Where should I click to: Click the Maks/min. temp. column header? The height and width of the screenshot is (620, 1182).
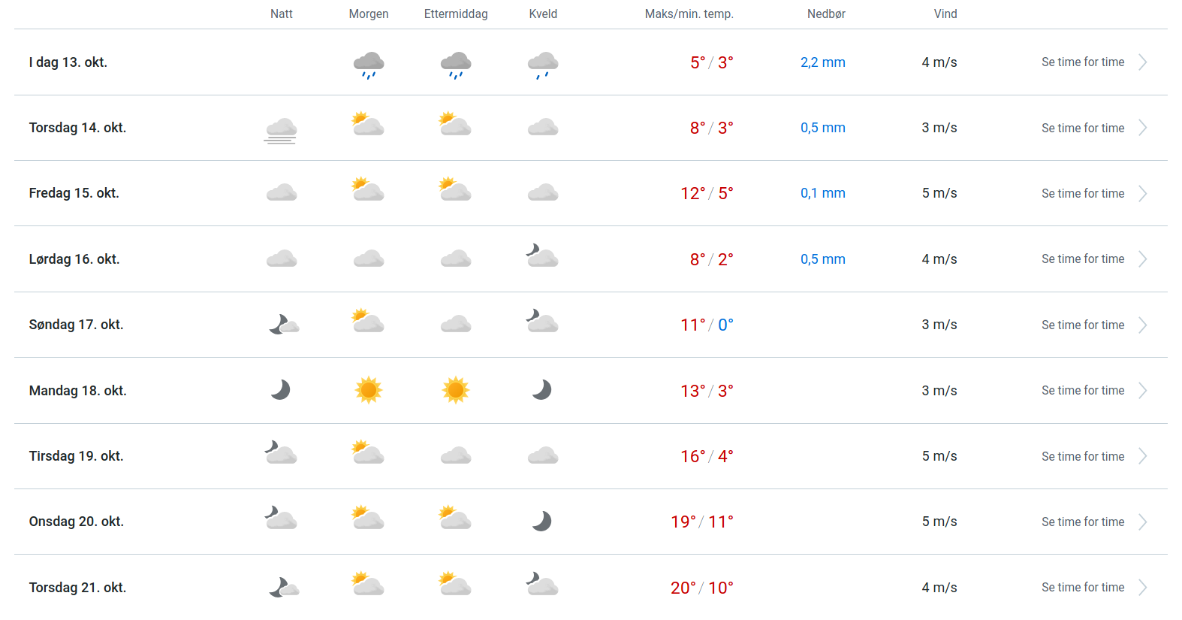pos(689,14)
